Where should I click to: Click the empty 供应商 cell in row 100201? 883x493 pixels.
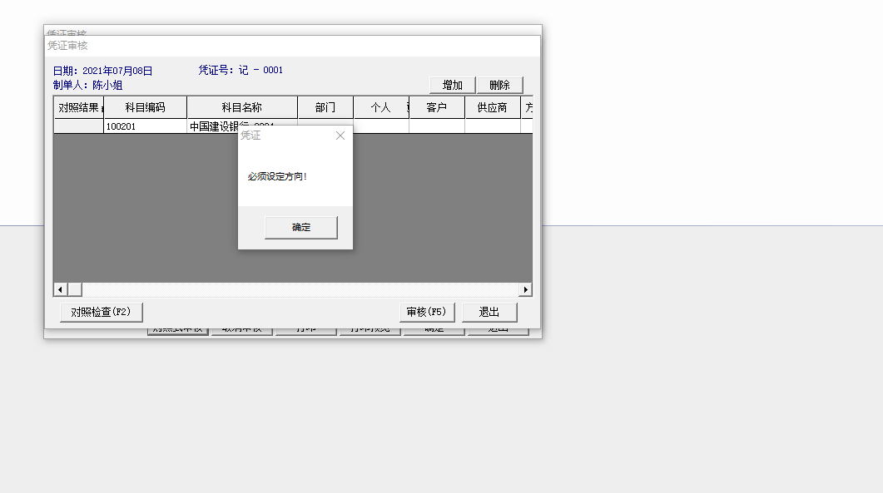(x=492, y=126)
